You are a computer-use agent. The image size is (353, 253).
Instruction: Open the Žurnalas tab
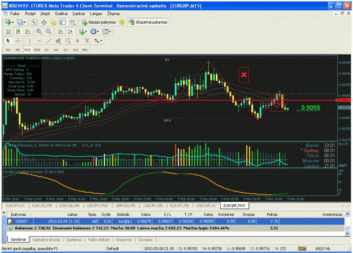click(145, 239)
